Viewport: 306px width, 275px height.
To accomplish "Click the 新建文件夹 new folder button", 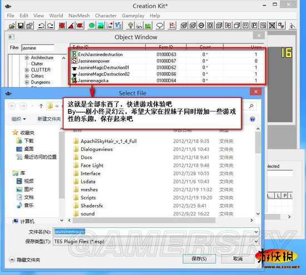I will tap(49, 119).
